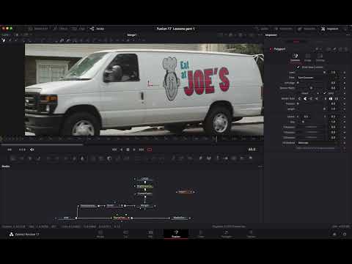Stop playback
Screen dimensions: 352x264
128,150
